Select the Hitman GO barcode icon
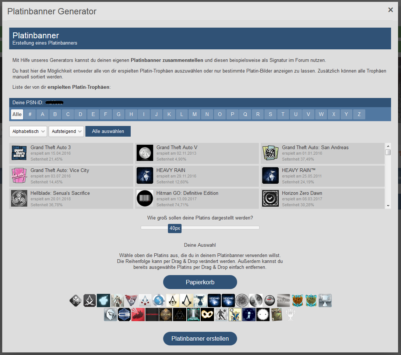This screenshot has width=401, height=355. click(x=145, y=198)
